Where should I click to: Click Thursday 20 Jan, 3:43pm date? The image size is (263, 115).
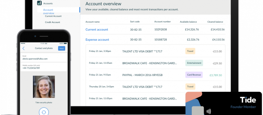(101, 86)
